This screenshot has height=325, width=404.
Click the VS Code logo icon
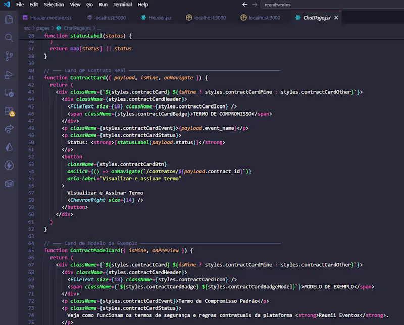[x=7, y=4]
